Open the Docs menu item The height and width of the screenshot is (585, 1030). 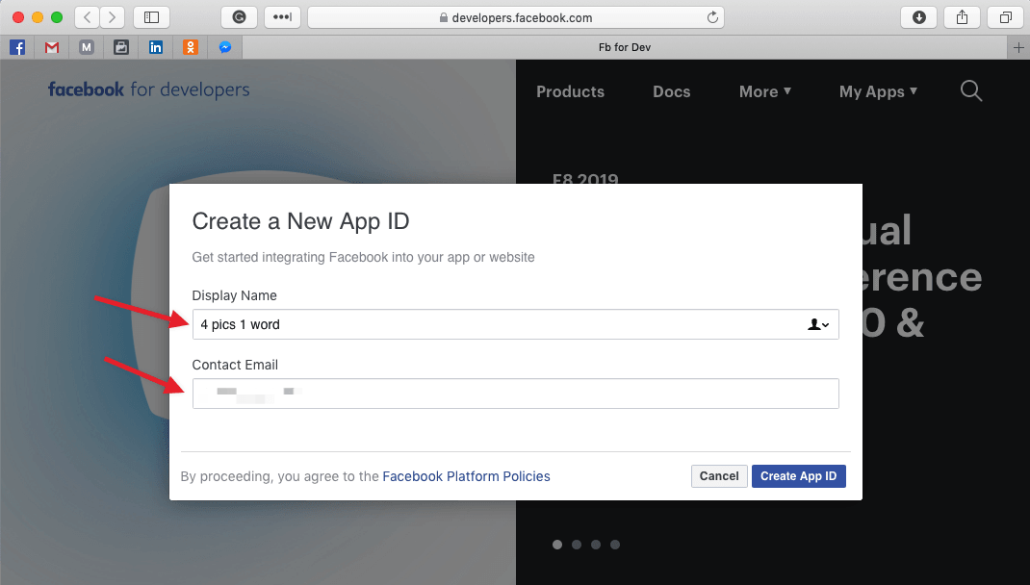(671, 92)
